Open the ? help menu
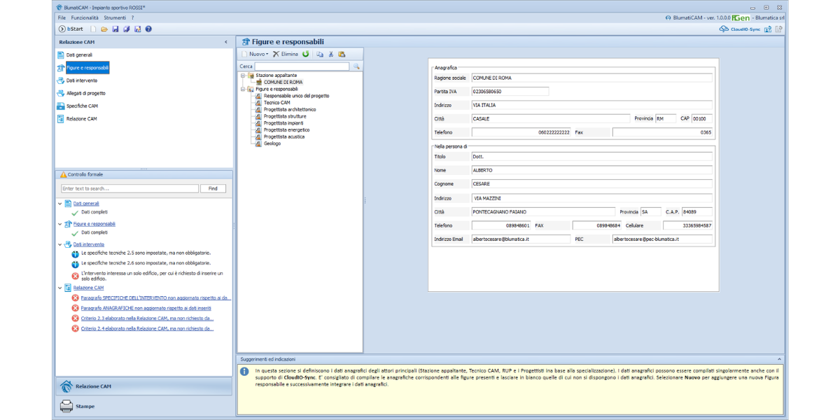This screenshot has height=420, width=840. (x=132, y=17)
